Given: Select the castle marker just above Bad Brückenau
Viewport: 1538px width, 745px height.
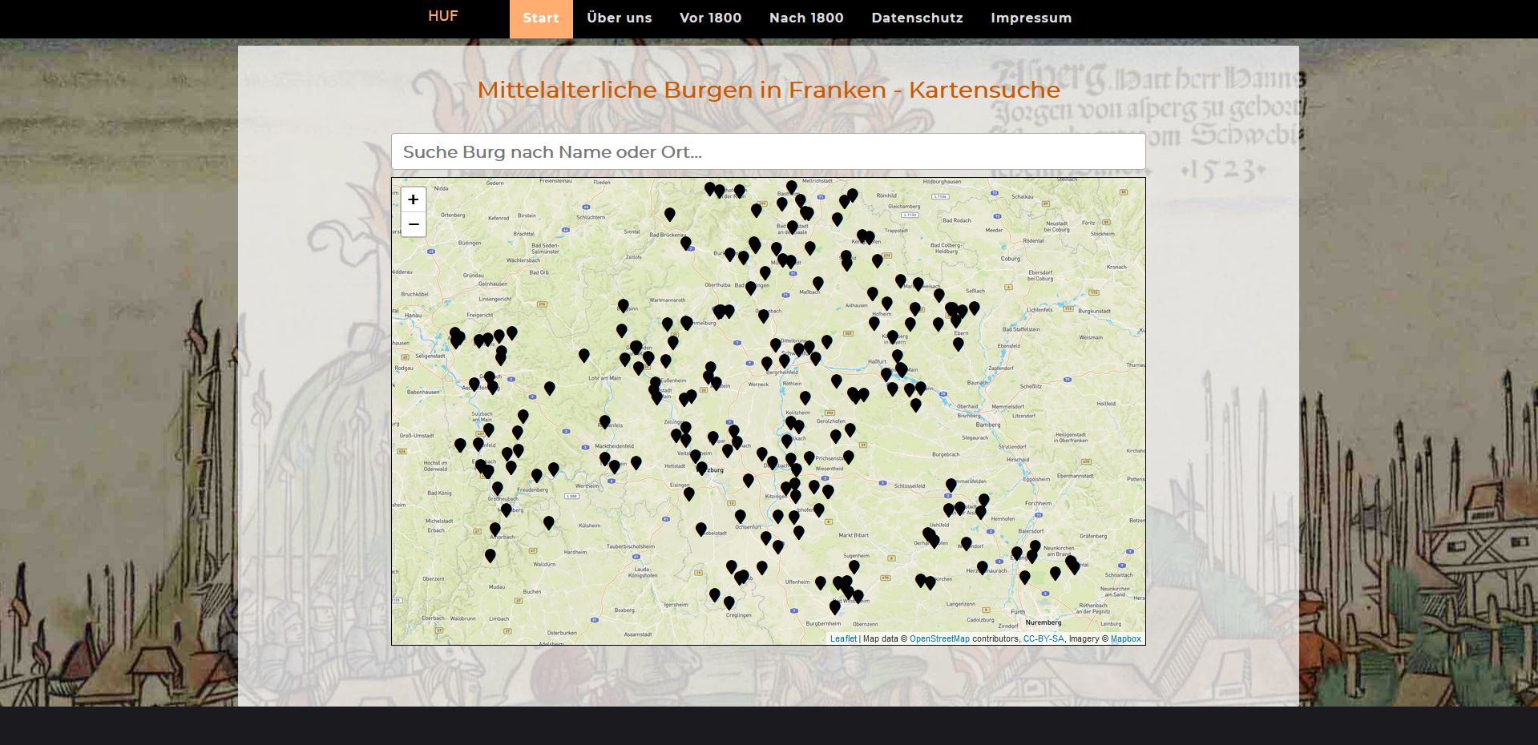Looking at the screenshot, I should [x=670, y=215].
